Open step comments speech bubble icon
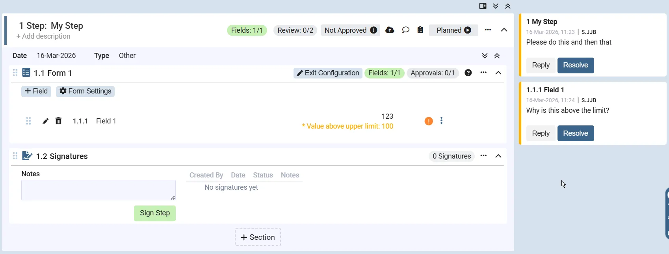 point(405,30)
